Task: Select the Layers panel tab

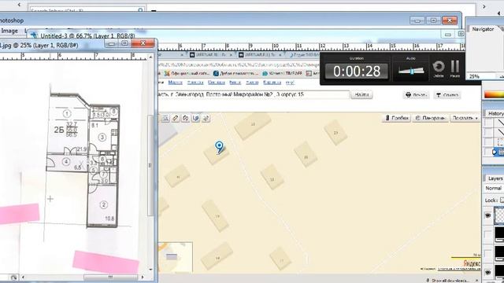Action: (x=495, y=178)
